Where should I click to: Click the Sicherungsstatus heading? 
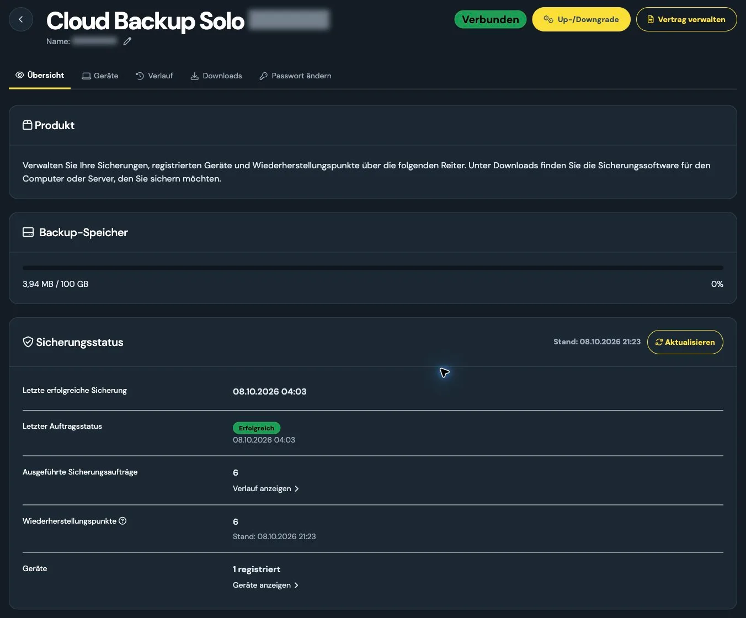(79, 342)
